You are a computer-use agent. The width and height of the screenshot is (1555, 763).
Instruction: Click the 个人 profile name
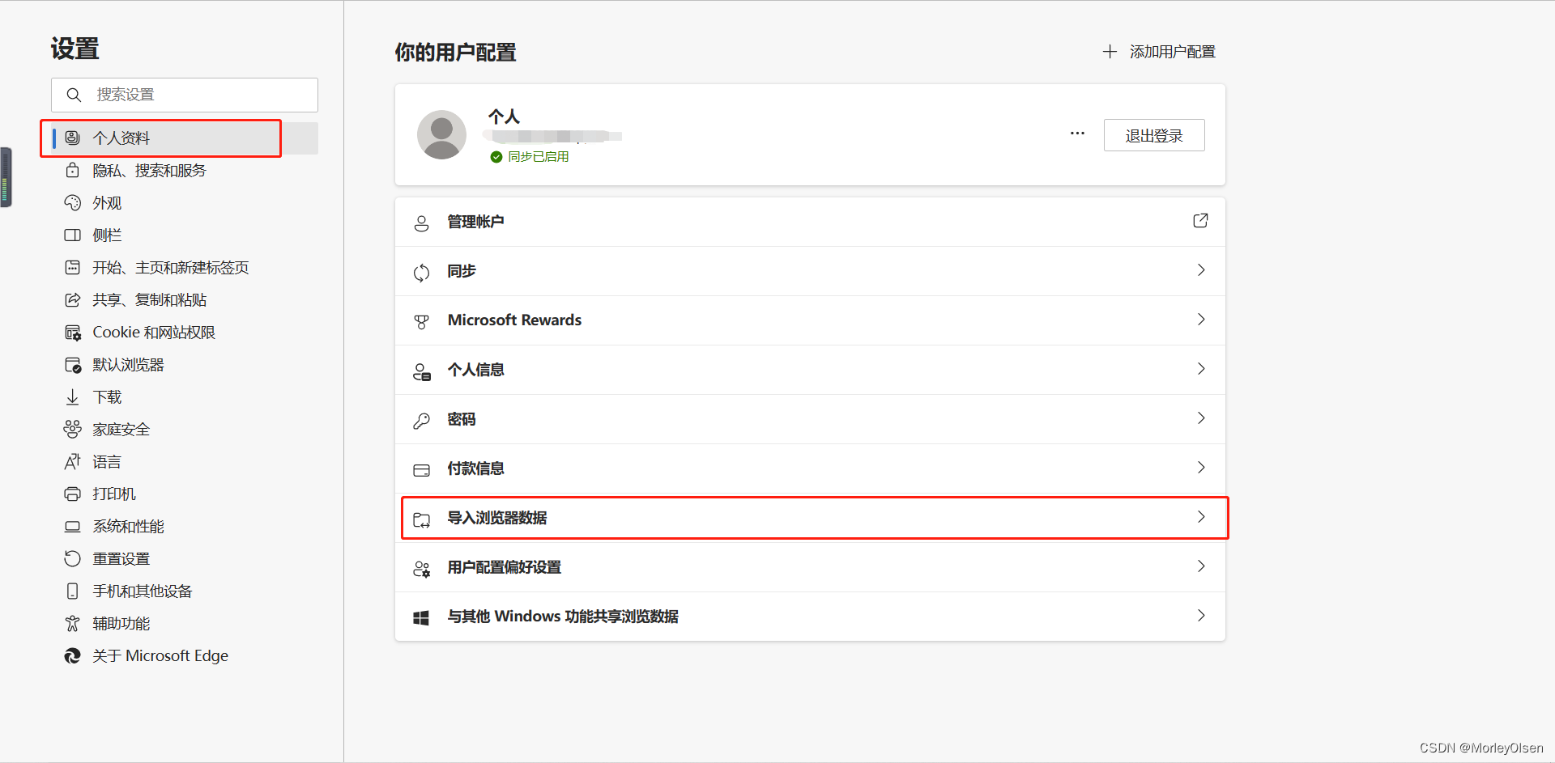[x=504, y=117]
